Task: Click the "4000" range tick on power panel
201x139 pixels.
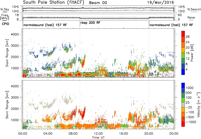Action: pos(15,34)
